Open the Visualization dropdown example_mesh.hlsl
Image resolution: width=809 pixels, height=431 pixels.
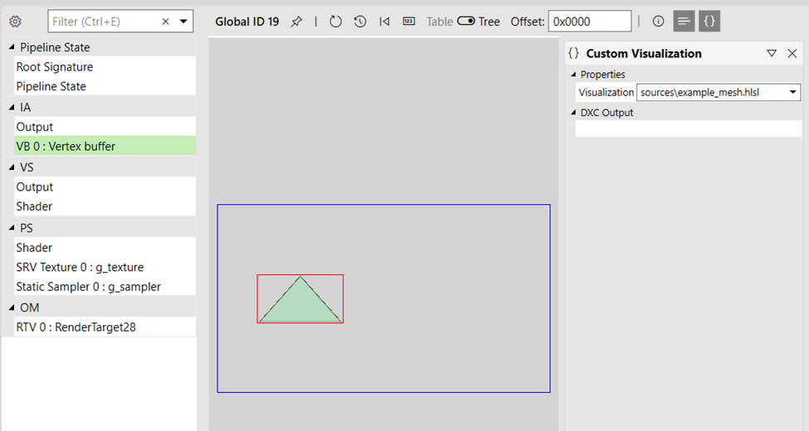[719, 92]
